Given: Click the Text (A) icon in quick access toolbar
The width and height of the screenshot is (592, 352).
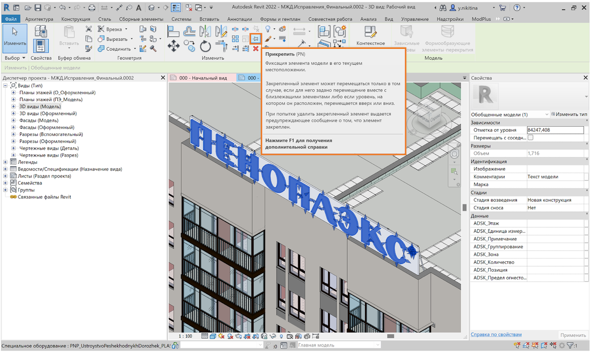Looking at the screenshot, I should pos(139,8).
